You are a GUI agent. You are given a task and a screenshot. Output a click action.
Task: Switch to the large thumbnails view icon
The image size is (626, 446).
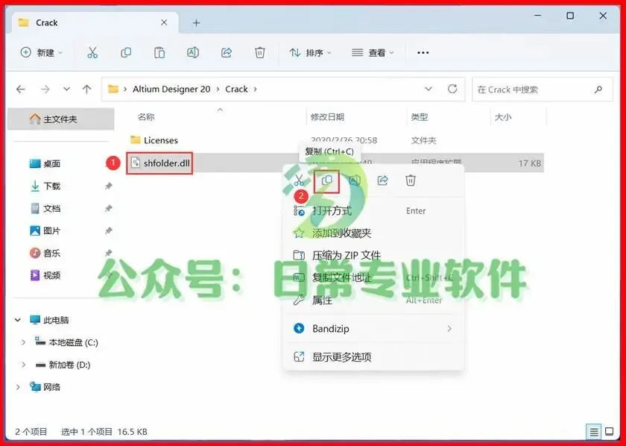(x=610, y=432)
